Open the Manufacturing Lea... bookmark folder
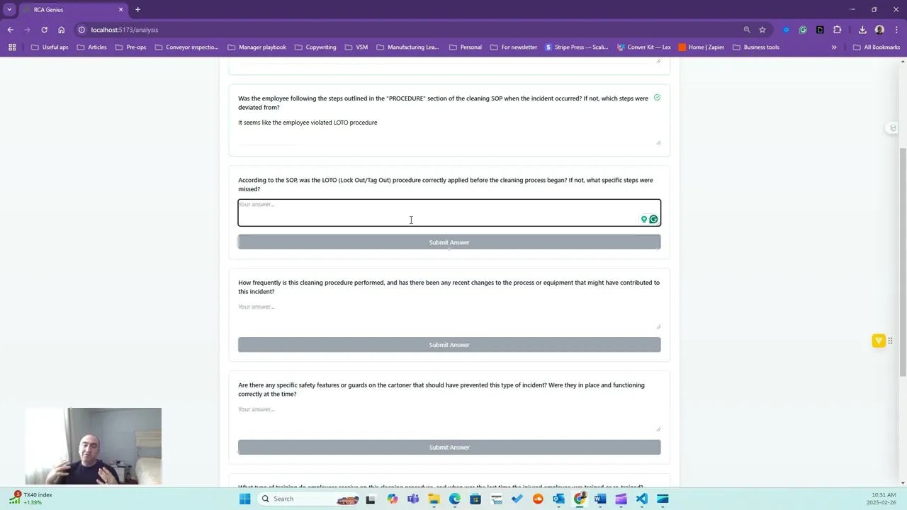The image size is (907, 510). tap(408, 47)
